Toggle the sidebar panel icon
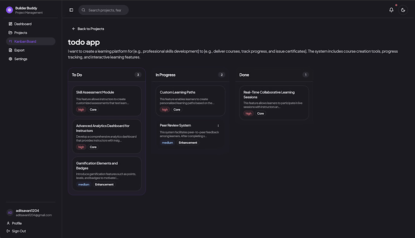This screenshot has height=238, width=415. point(71,10)
